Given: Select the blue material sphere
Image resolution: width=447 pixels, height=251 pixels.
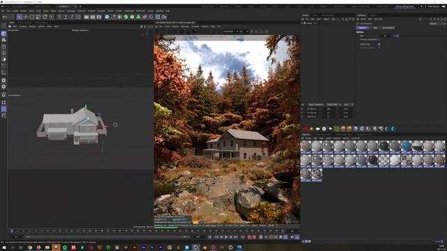Looking at the screenshot, I should tap(406, 146).
